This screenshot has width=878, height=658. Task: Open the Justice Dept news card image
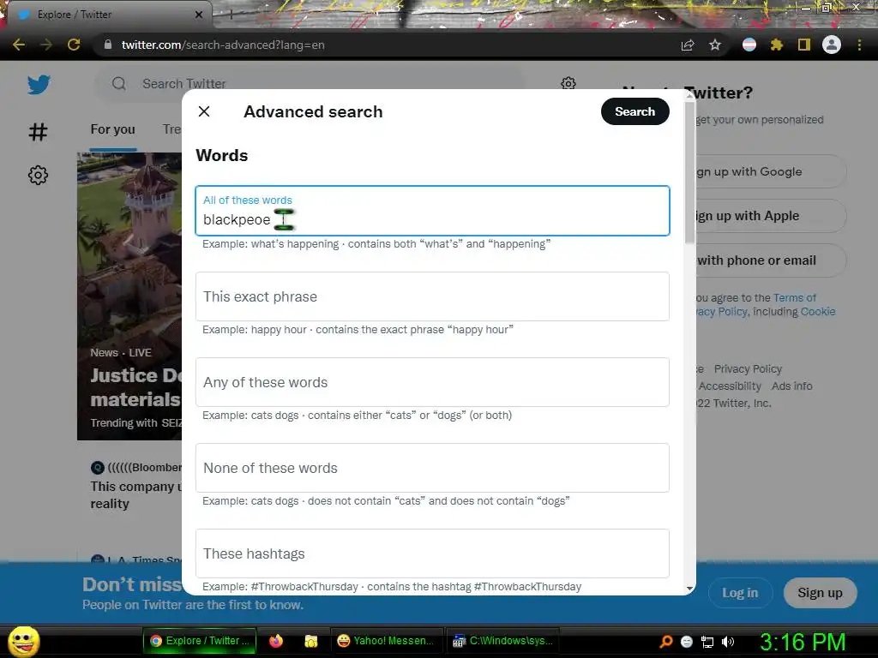(129, 296)
